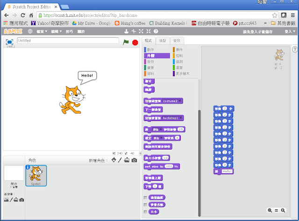Select the shrink sprite tool
Viewport: 299px width, 221px height.
click(x=149, y=31)
